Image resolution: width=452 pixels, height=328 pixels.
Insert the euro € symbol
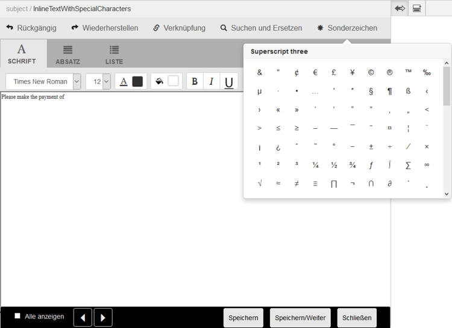tap(315, 73)
